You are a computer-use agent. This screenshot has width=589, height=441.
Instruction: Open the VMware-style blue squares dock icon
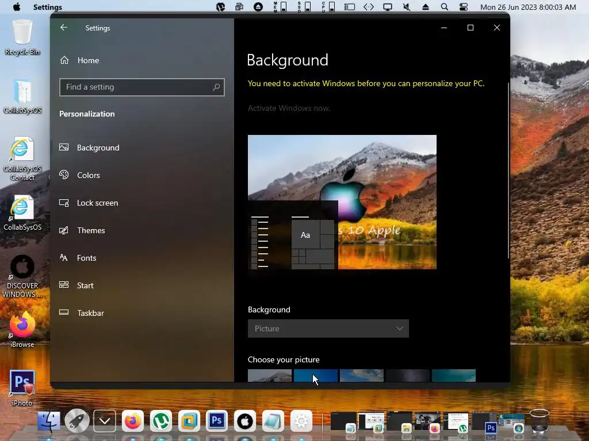click(189, 421)
